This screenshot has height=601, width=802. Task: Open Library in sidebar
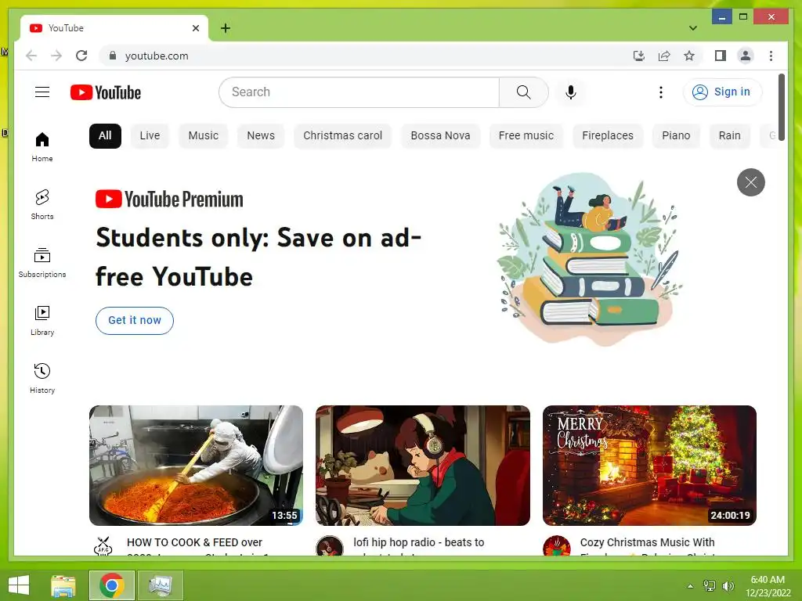[42, 320]
